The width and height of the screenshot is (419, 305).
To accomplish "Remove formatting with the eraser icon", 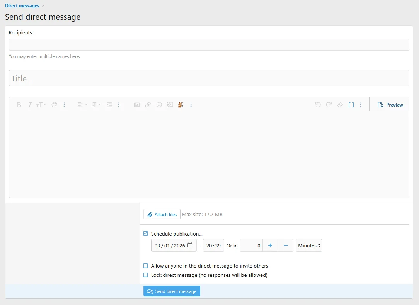I will click(340, 105).
